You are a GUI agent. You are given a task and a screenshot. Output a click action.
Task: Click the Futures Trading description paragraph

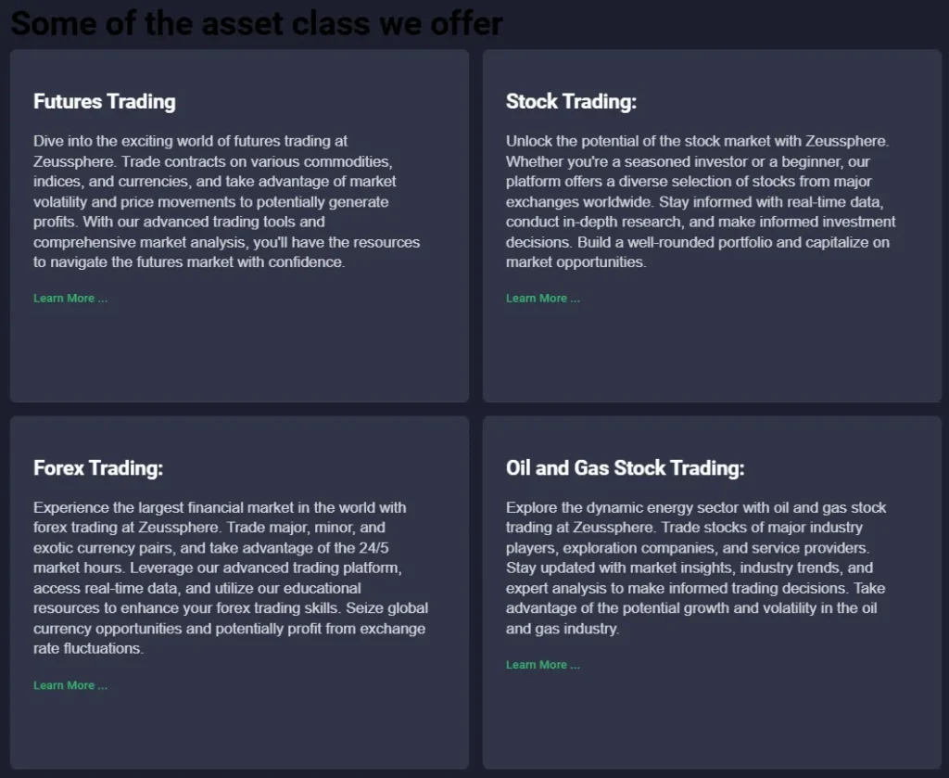click(x=227, y=202)
